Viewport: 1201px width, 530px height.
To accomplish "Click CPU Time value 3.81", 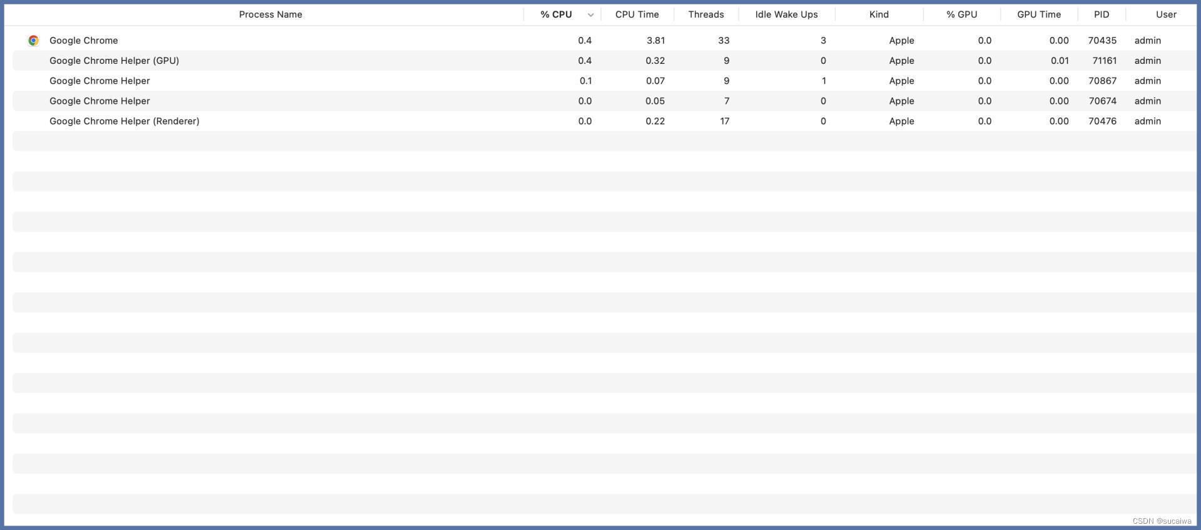I will 656,41.
